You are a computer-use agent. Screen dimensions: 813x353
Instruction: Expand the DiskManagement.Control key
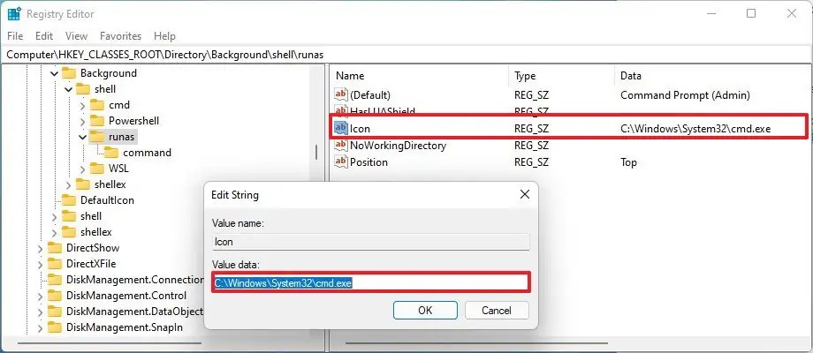(x=41, y=296)
